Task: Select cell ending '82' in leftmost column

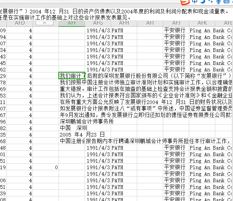Action: tap(3, 128)
